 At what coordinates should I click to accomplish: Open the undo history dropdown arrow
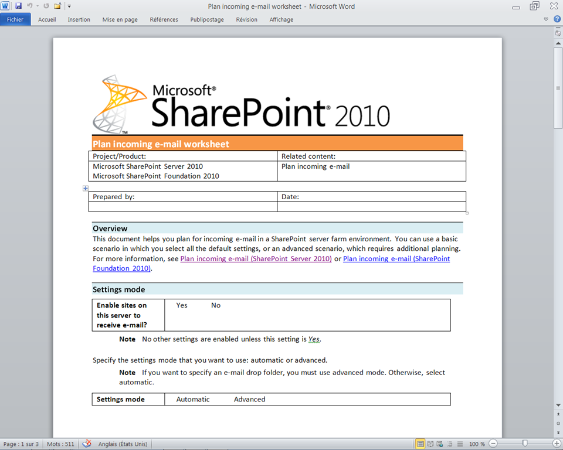(38, 6)
